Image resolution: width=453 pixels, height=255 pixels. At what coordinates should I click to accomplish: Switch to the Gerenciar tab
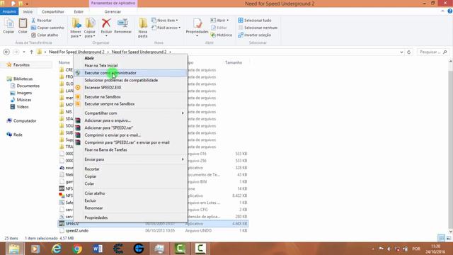coord(113,11)
